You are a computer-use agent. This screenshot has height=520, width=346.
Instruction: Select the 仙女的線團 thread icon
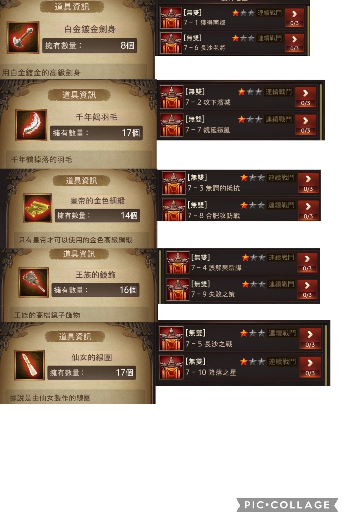29,365
